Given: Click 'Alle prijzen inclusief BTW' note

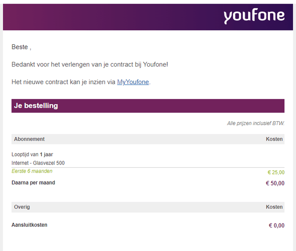Looking at the screenshot, I should (x=256, y=123).
